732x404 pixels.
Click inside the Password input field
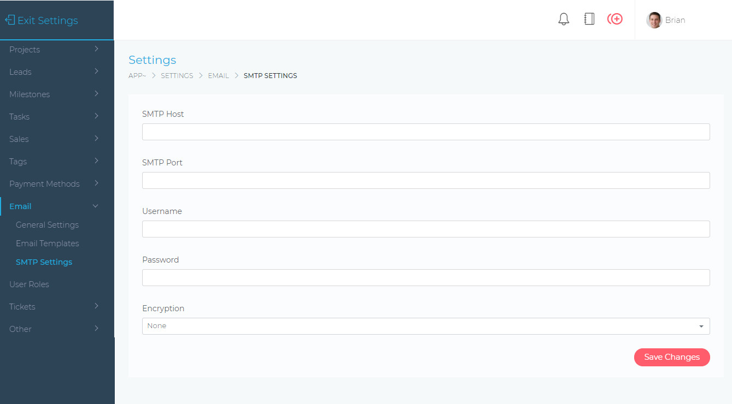pos(426,277)
